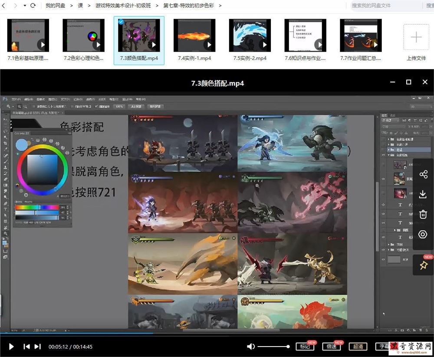Click 适合屏幕 button in Photoshop options bar
434x357 pixels.
pos(136,106)
